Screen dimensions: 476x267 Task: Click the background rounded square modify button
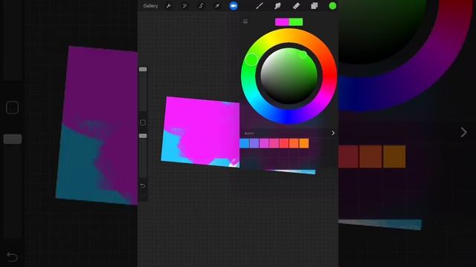[13, 108]
